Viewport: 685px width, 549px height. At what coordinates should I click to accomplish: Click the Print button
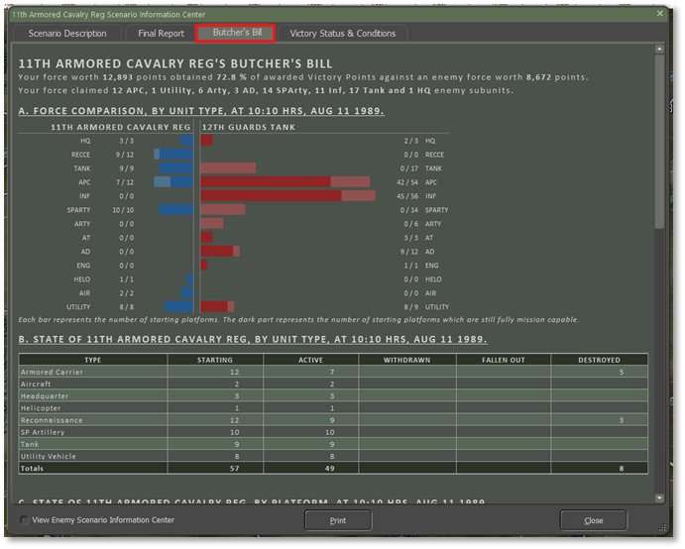[338, 520]
